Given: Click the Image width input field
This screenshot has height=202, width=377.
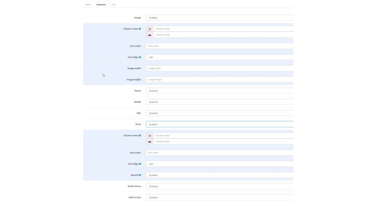Looking at the screenshot, I should pos(219,68).
